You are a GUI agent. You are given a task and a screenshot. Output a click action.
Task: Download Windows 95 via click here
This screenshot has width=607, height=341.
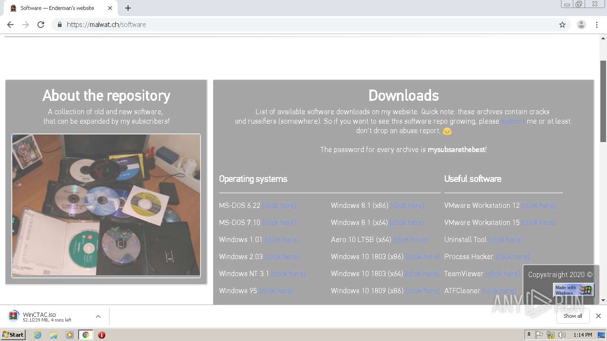pos(276,291)
